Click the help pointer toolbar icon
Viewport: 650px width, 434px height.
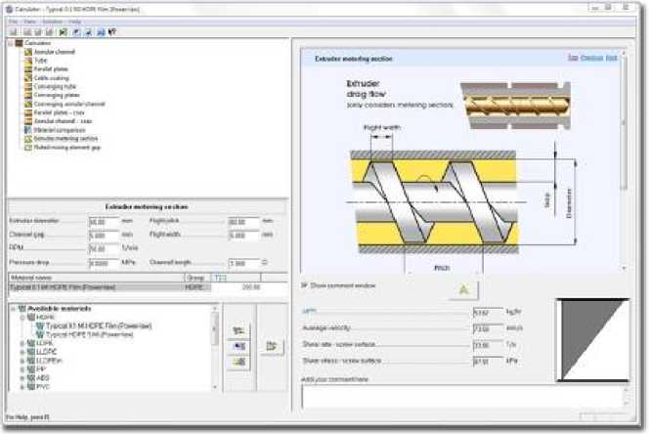pos(112,32)
